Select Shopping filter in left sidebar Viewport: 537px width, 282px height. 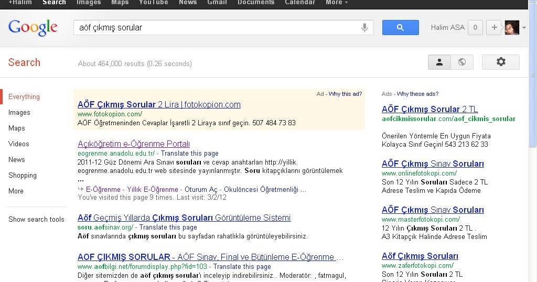coord(23,176)
